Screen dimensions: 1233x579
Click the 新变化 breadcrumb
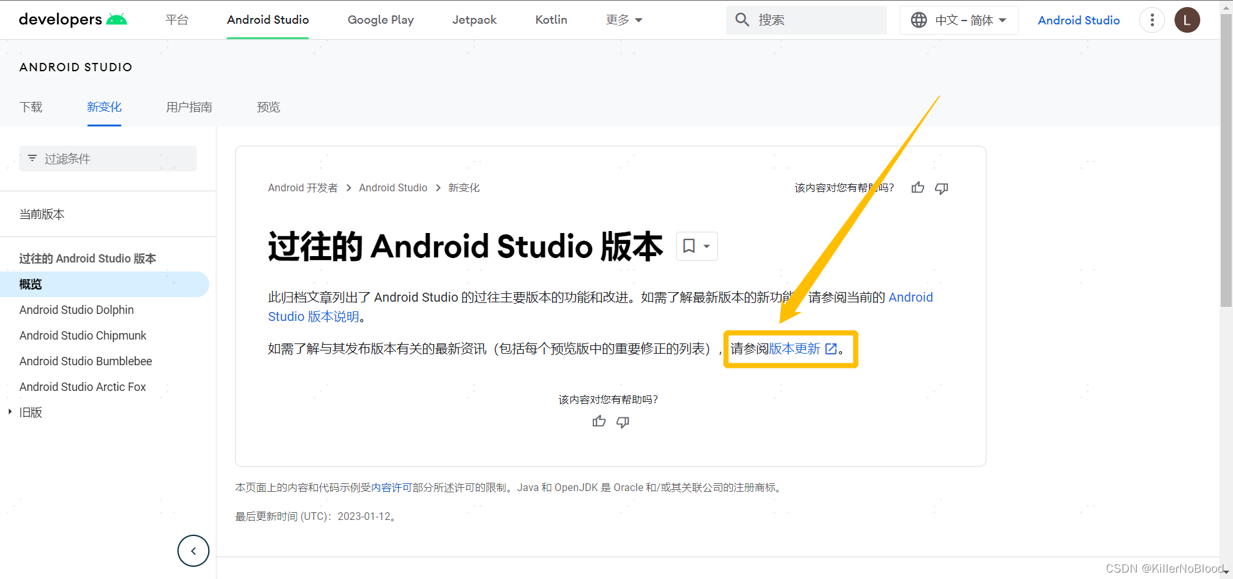tap(464, 187)
